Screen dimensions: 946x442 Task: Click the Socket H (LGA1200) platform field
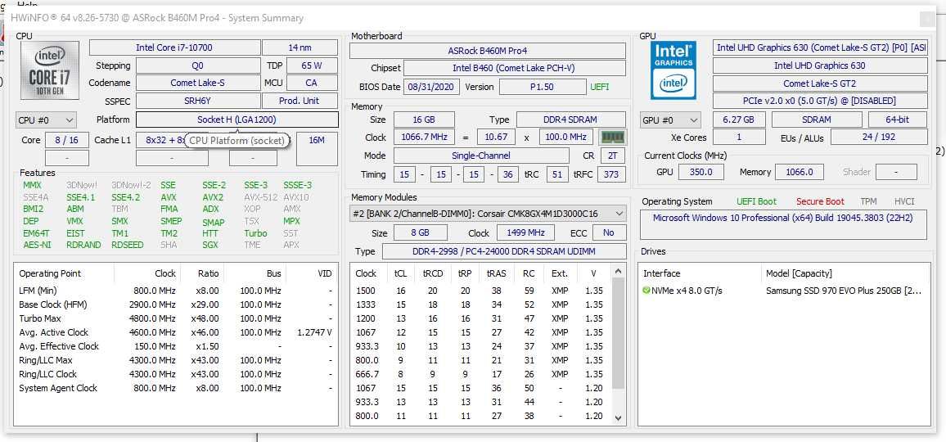(237, 120)
